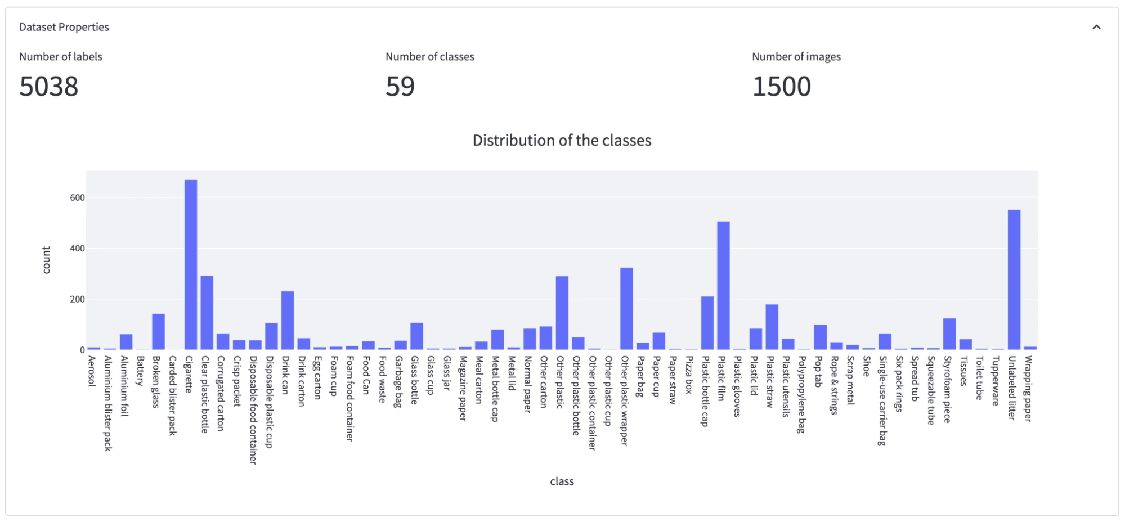This screenshot has width=1125, height=522.
Task: Click the x-axis label named class
Action: pyautogui.click(x=562, y=481)
